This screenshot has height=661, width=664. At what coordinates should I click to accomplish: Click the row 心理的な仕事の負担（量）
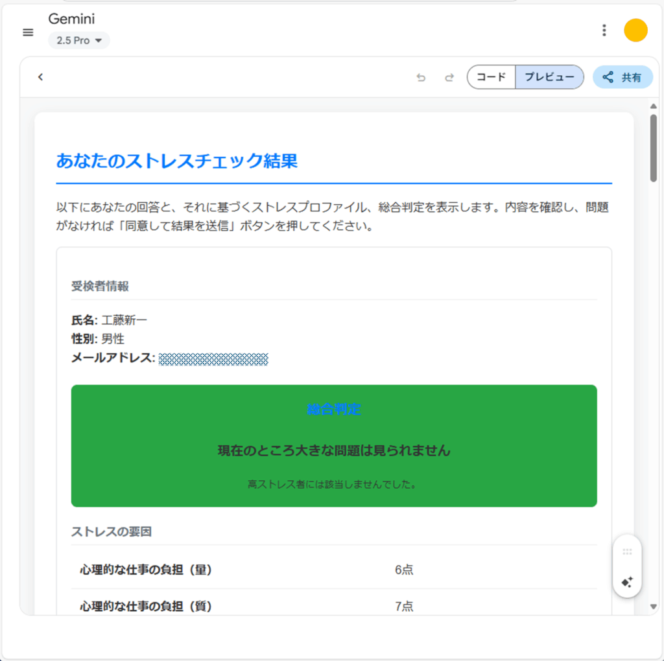[334, 570]
